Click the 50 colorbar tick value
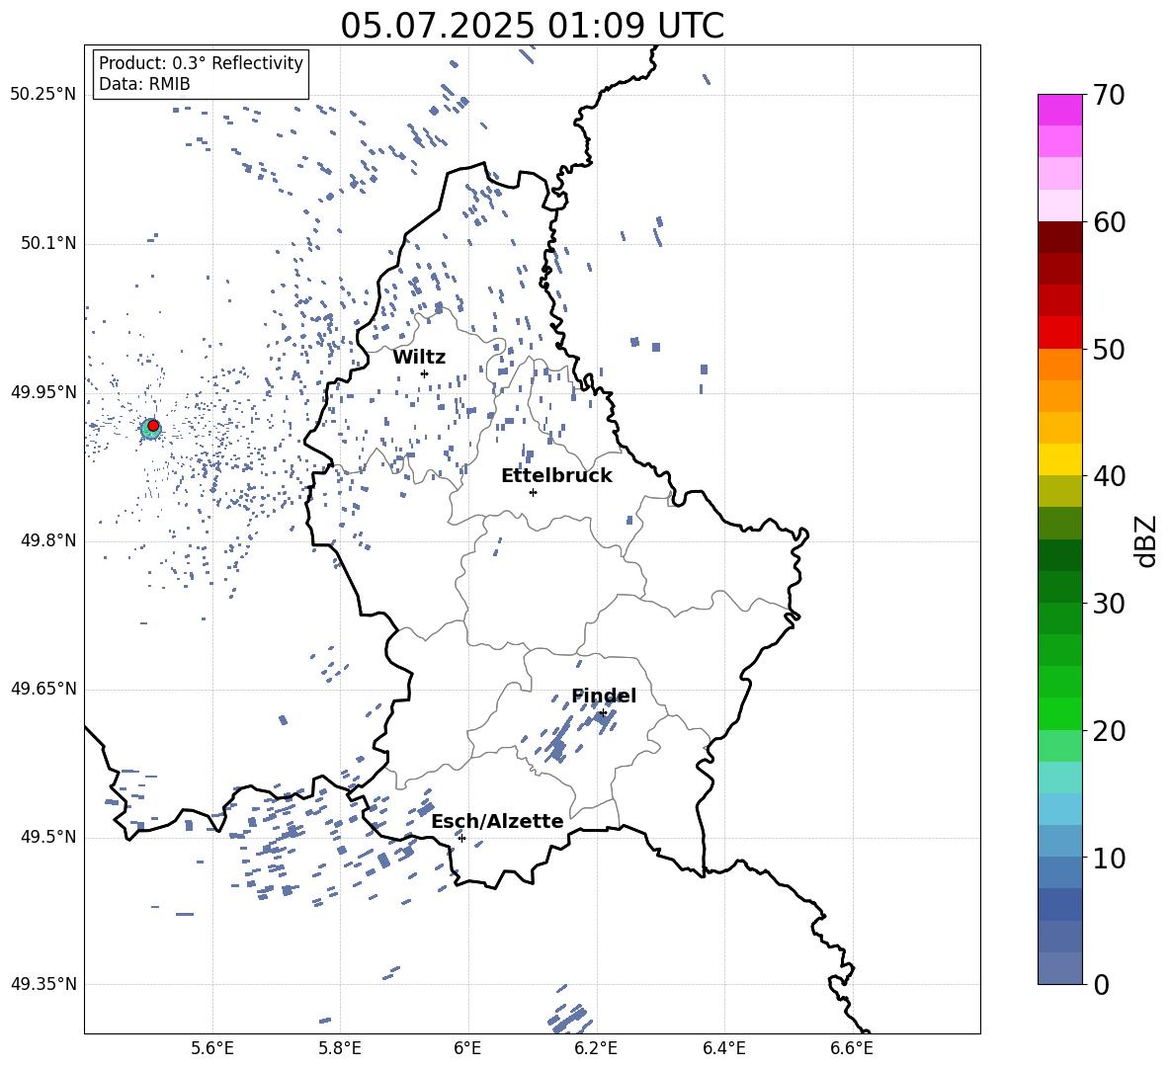The width and height of the screenshot is (1170, 1068). tap(1109, 349)
